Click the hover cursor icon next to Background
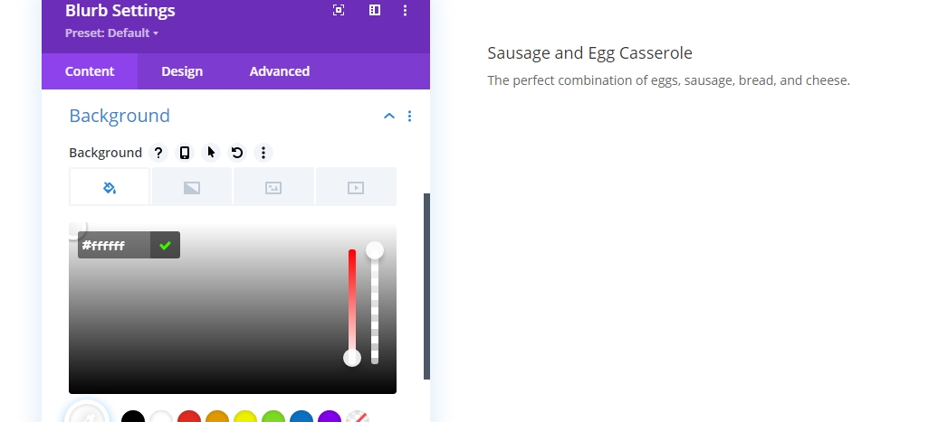The height and width of the screenshot is (422, 928). pos(211,153)
